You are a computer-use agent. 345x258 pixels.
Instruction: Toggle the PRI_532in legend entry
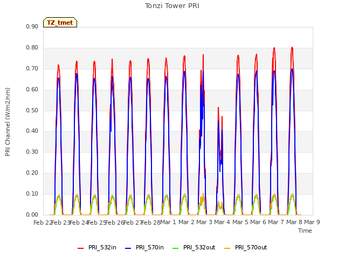click(x=97, y=247)
